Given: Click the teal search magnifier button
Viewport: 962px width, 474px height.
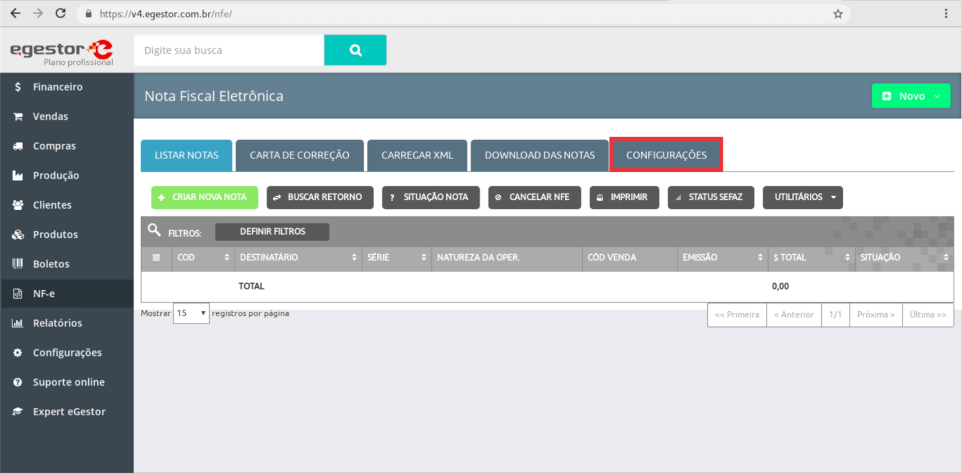Looking at the screenshot, I should point(355,50).
